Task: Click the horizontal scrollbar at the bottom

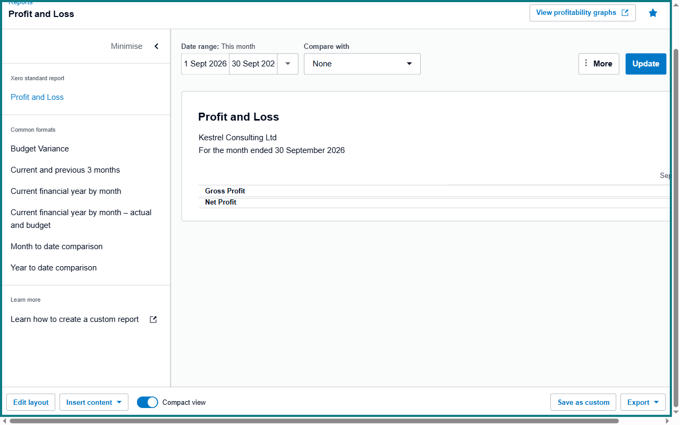Action: [x=314, y=421]
